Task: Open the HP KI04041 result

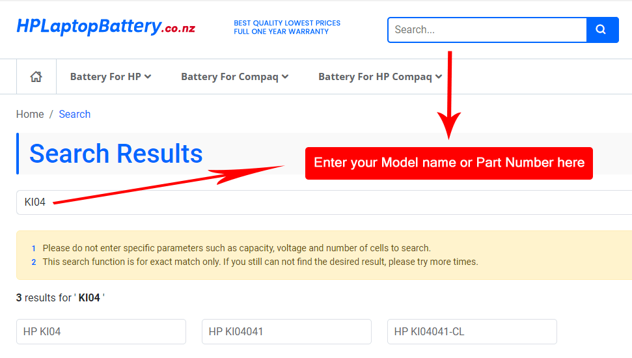Action: (286, 332)
